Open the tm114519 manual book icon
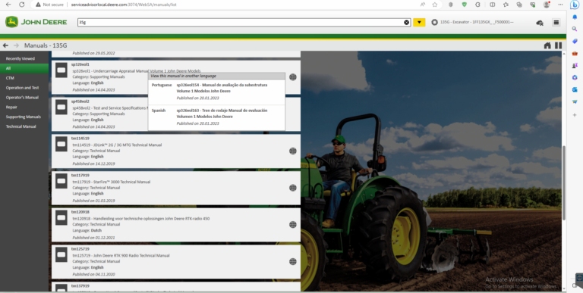The width and height of the screenshot is (583, 293). coord(61,144)
